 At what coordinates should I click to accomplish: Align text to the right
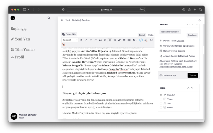point(115,40)
